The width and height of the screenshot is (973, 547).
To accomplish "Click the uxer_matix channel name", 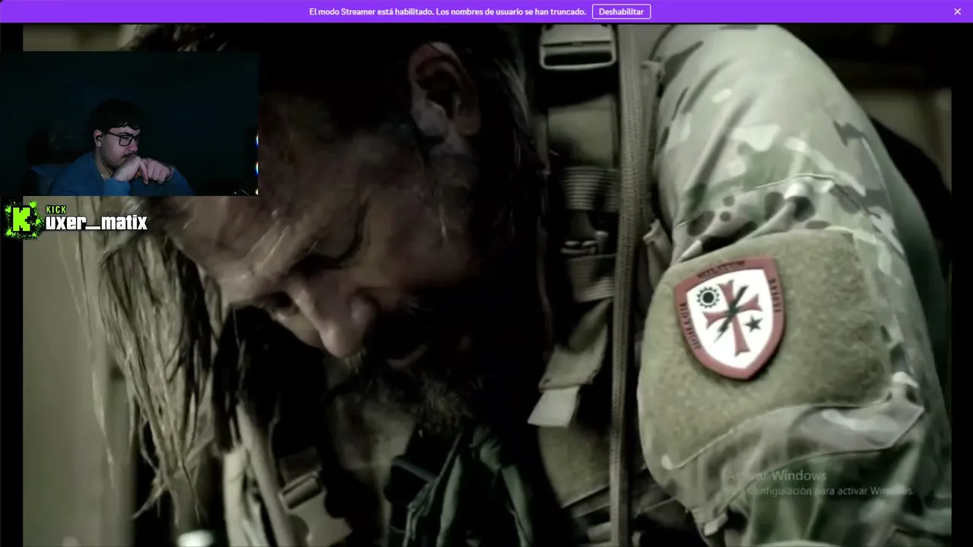I will click(96, 223).
